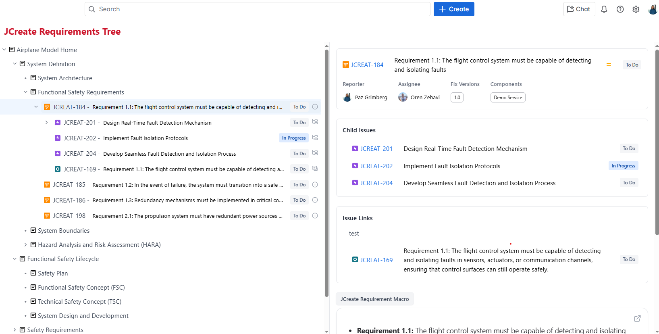The image size is (659, 334).
Task: Click In Progress badge in Child Issues
Action: click(x=623, y=166)
